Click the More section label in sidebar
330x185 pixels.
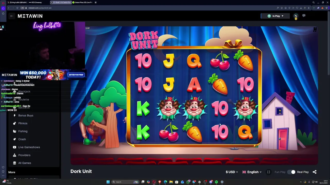click(x=12, y=172)
